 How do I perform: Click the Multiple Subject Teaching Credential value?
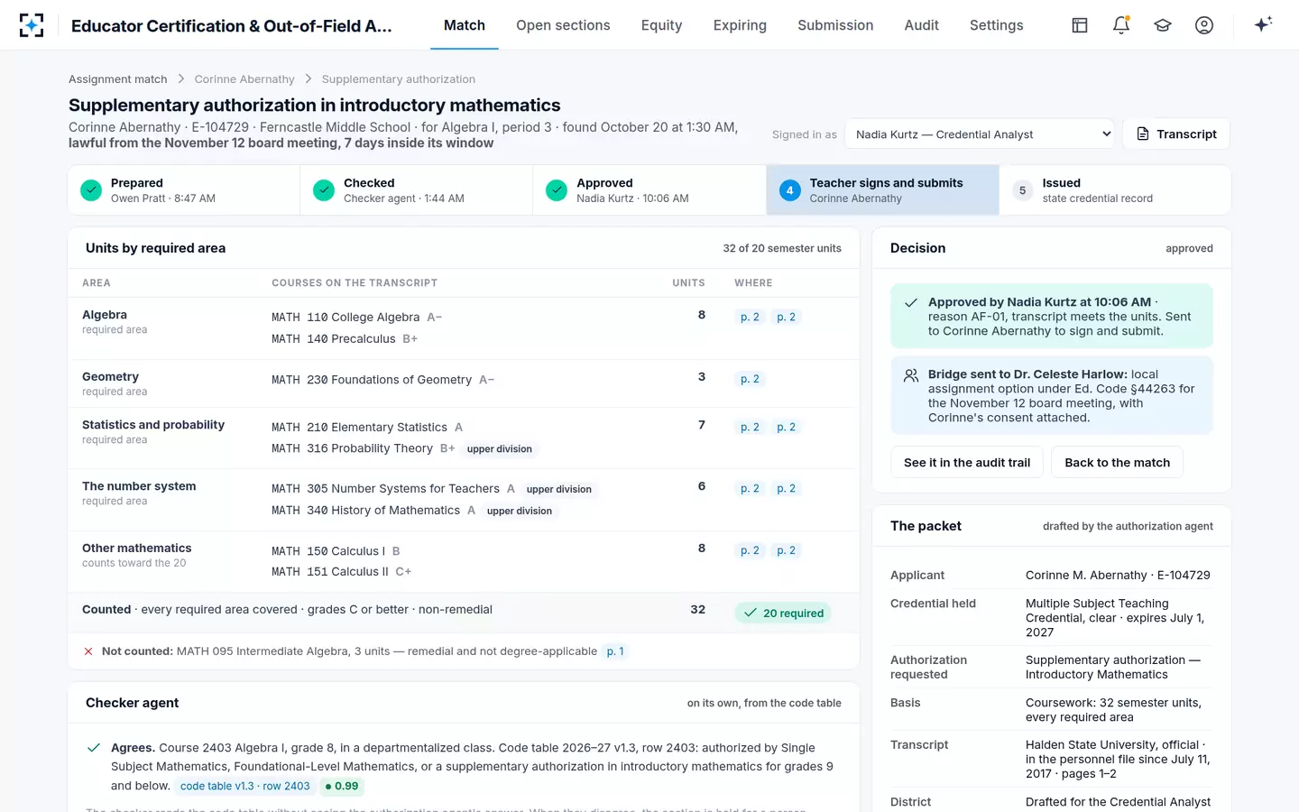click(x=1115, y=618)
